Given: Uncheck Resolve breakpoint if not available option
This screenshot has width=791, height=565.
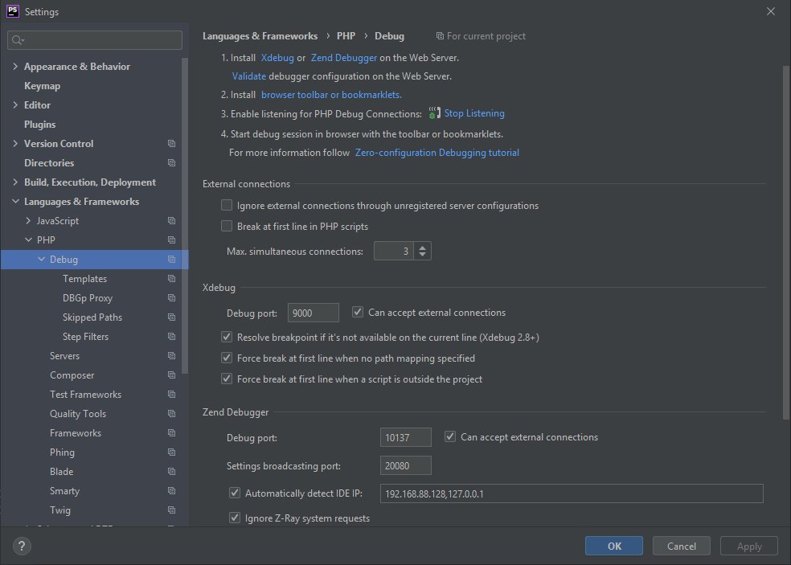Looking at the screenshot, I should (227, 337).
